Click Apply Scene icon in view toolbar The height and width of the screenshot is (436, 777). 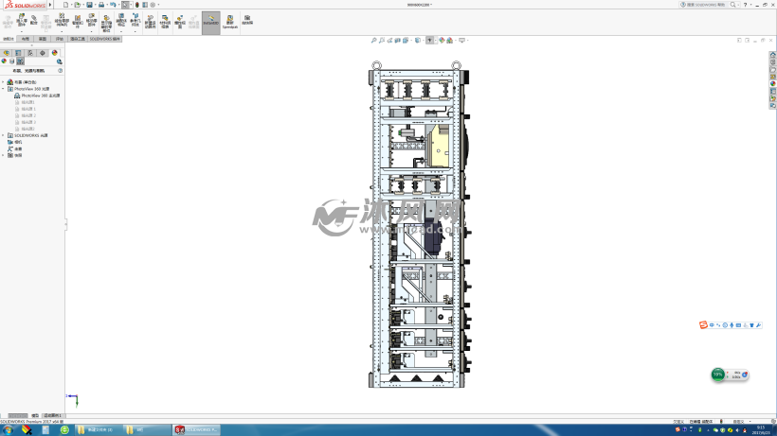(449, 40)
